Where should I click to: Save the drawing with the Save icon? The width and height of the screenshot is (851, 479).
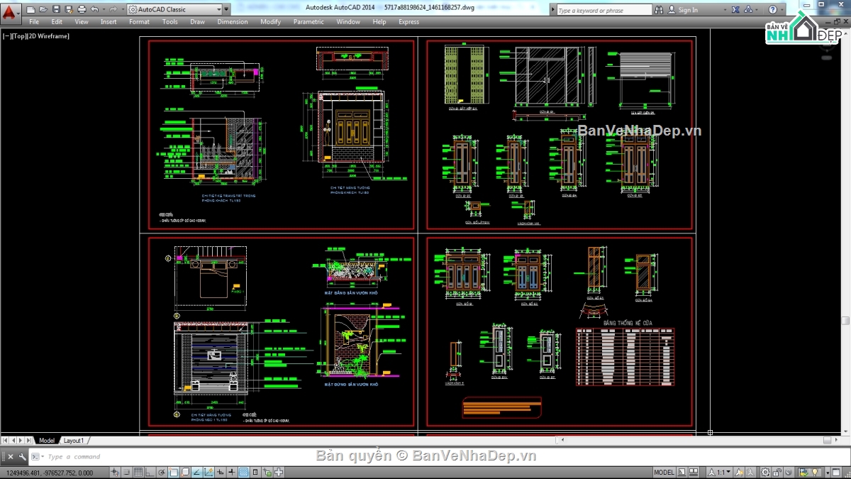(56, 10)
